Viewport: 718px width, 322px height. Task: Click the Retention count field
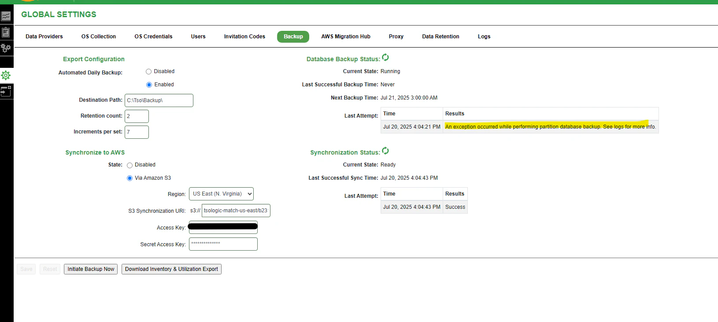click(x=137, y=116)
